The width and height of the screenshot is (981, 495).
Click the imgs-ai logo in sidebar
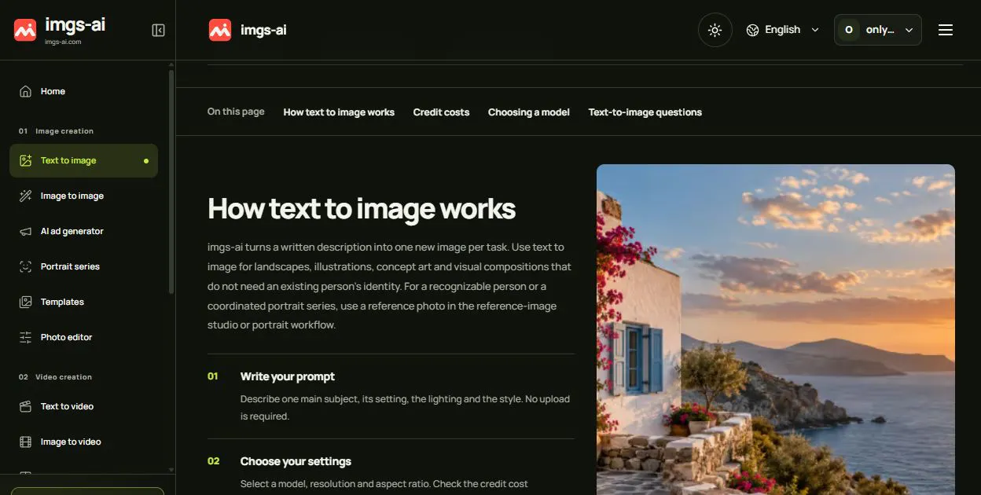(25, 30)
